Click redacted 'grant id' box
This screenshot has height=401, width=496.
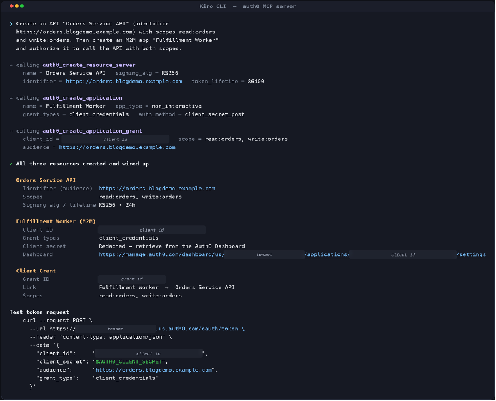[x=132, y=279]
